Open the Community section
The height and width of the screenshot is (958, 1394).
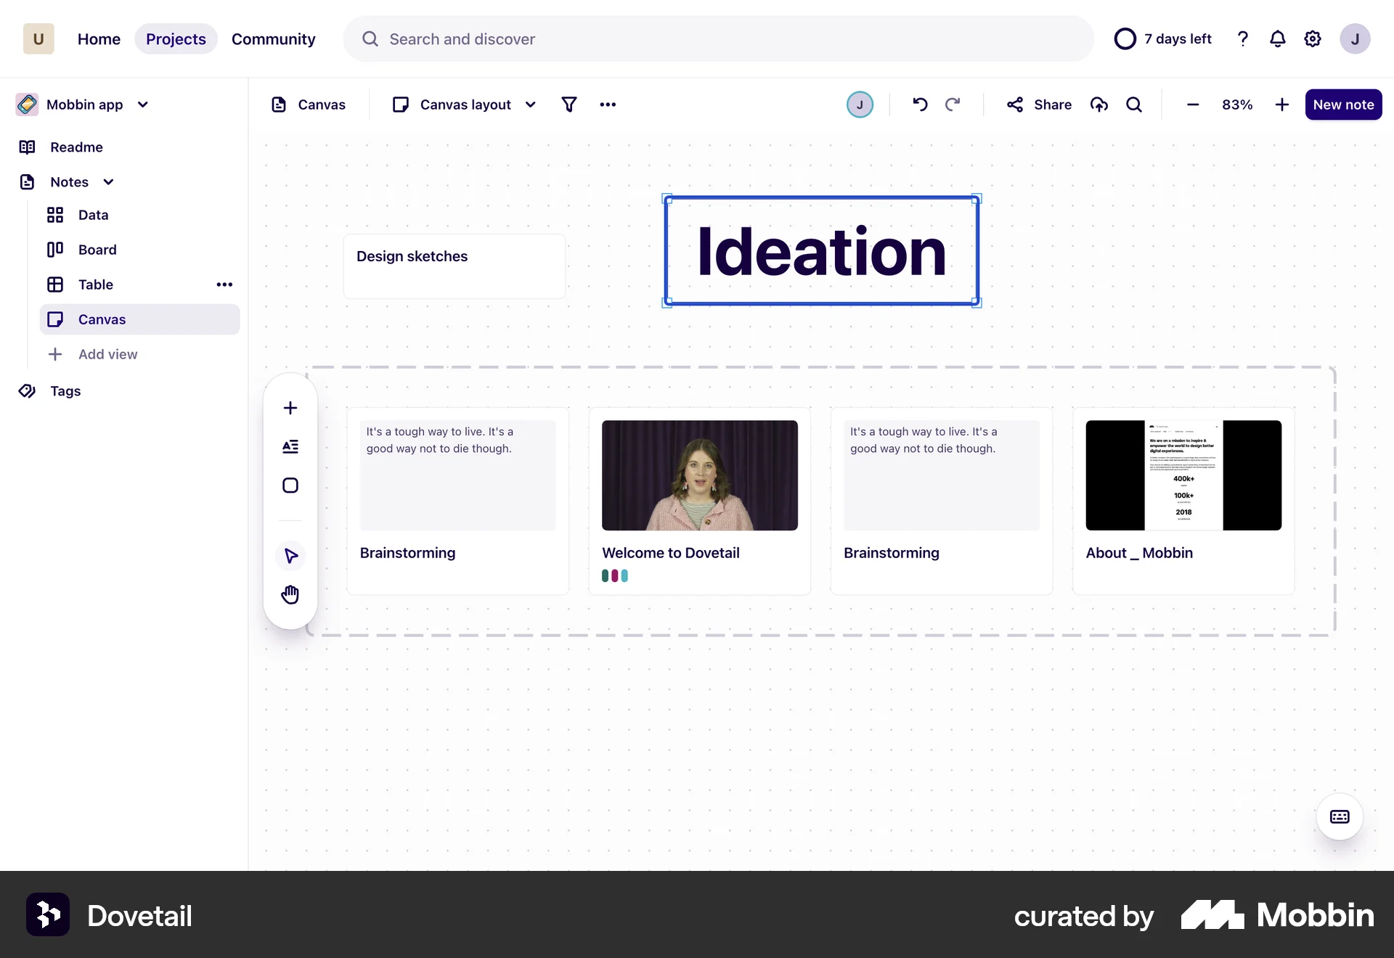click(x=274, y=38)
